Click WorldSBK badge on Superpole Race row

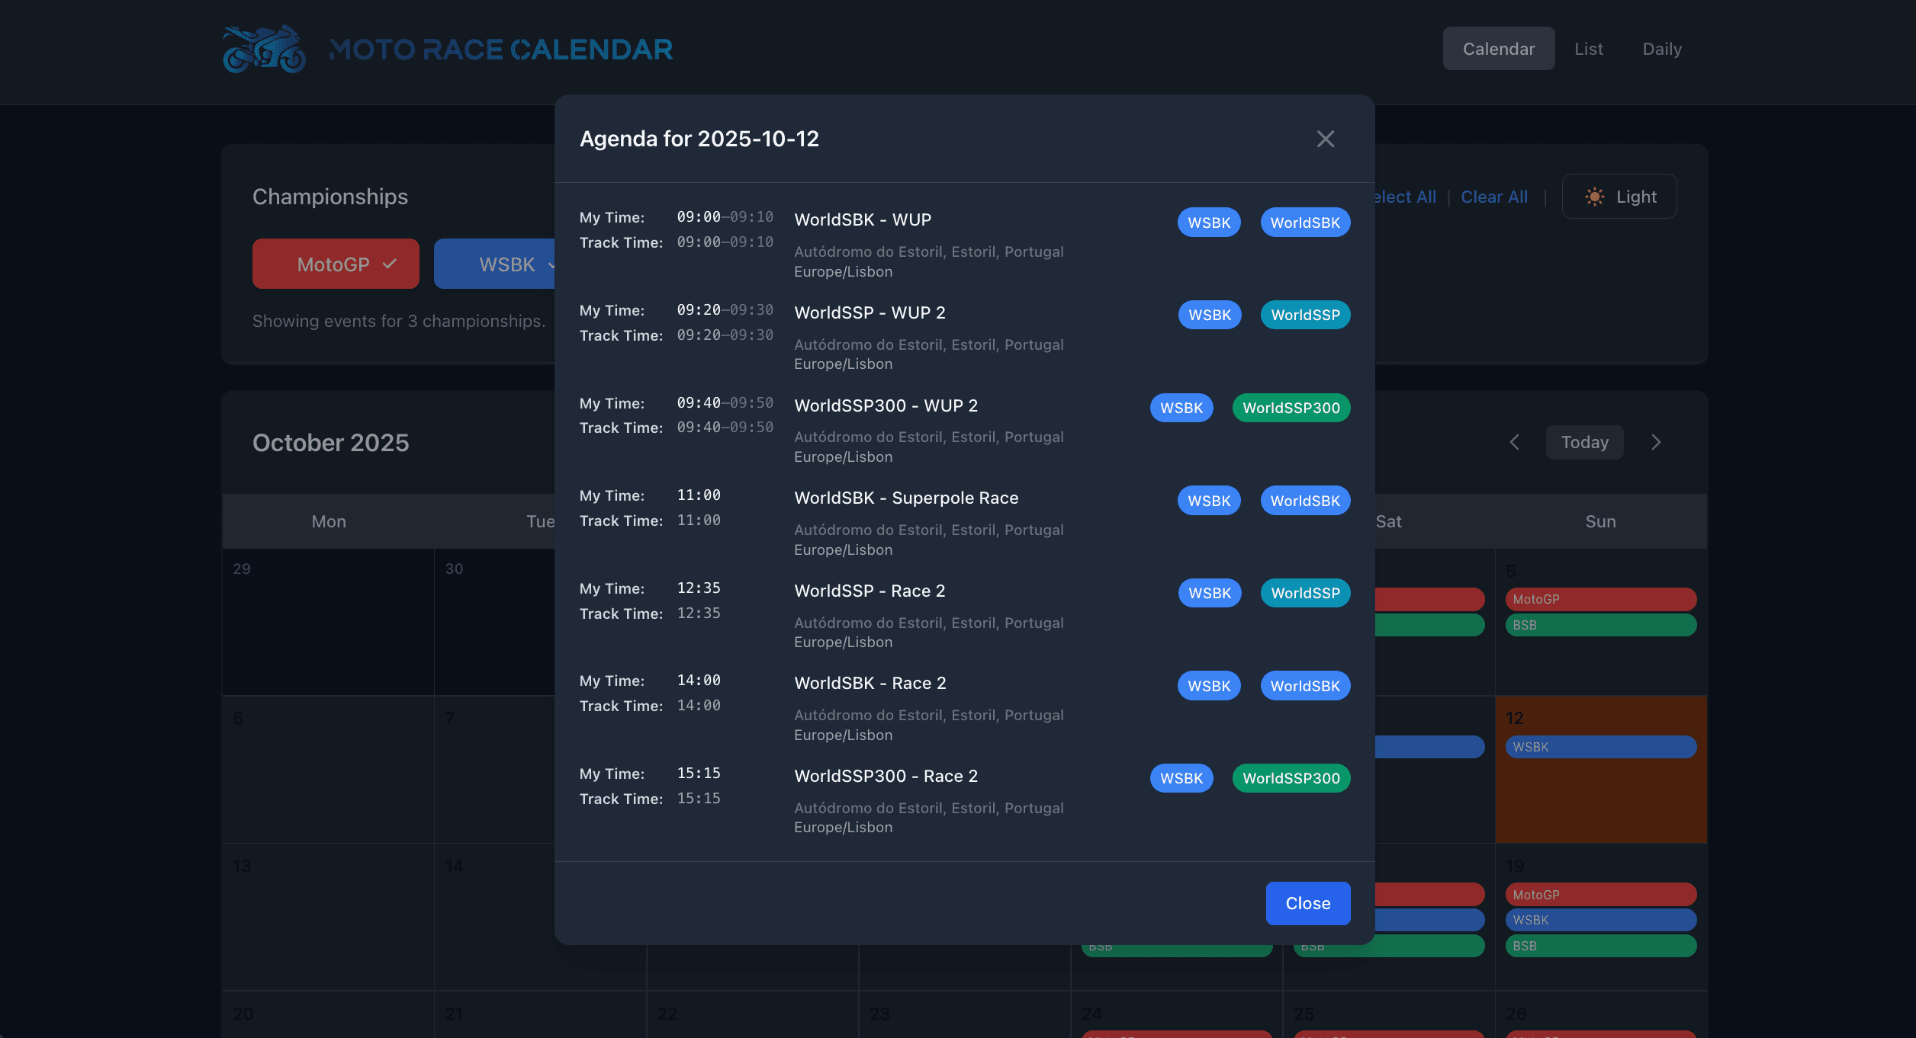pyautogui.click(x=1304, y=501)
